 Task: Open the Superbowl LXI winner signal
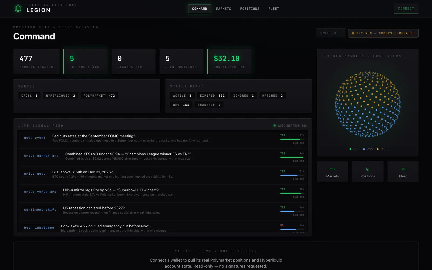pos(163,194)
